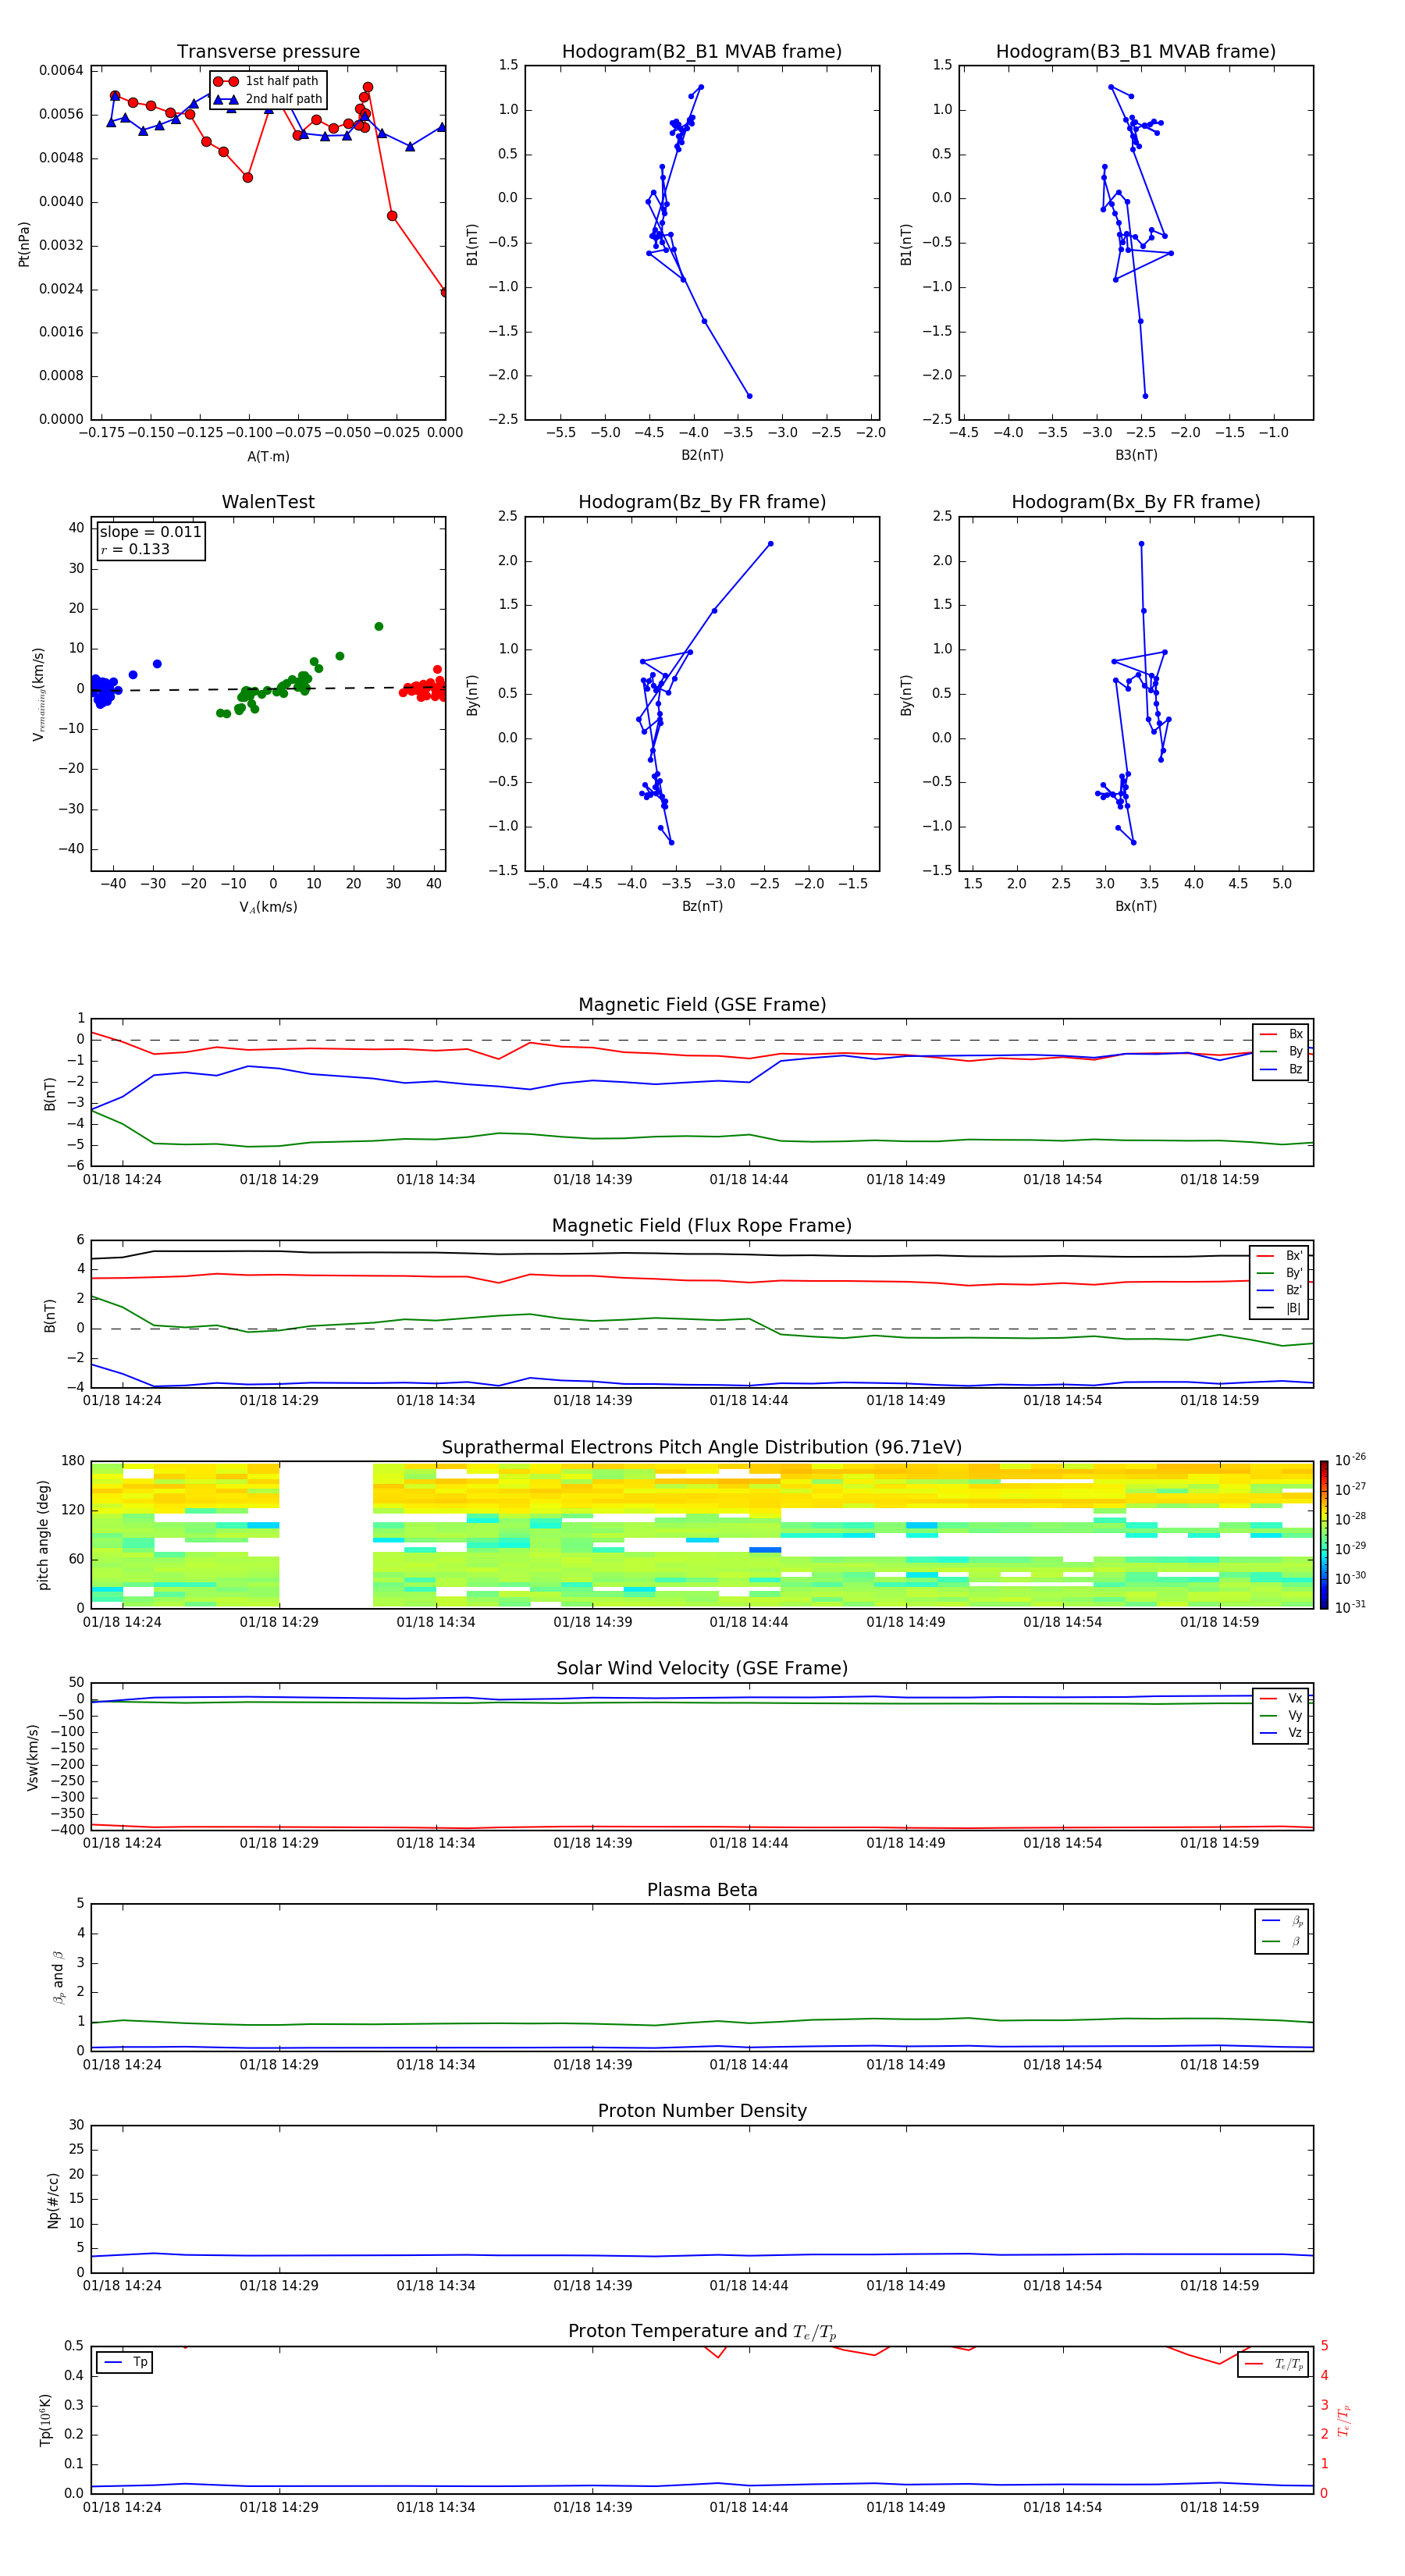Click '01/18 14:44' tick under pitch angle plot
This screenshot has width=1405, height=2576.
point(749,1622)
